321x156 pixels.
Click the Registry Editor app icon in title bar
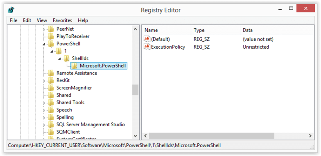tap(12, 9)
